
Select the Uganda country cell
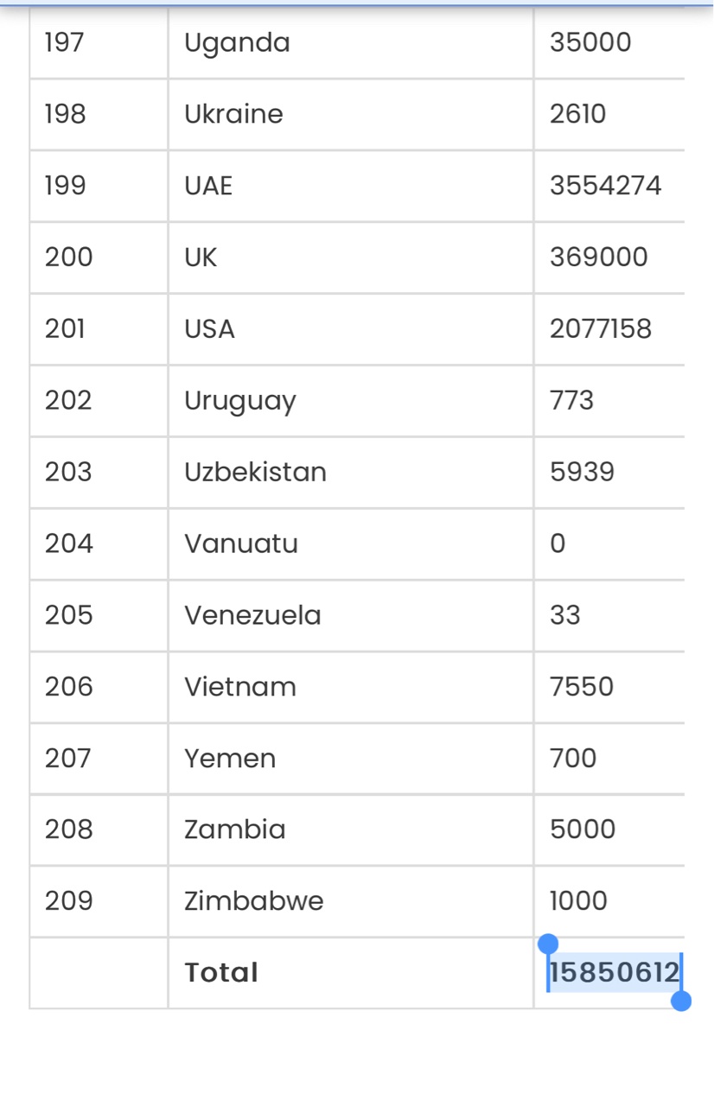[237, 42]
